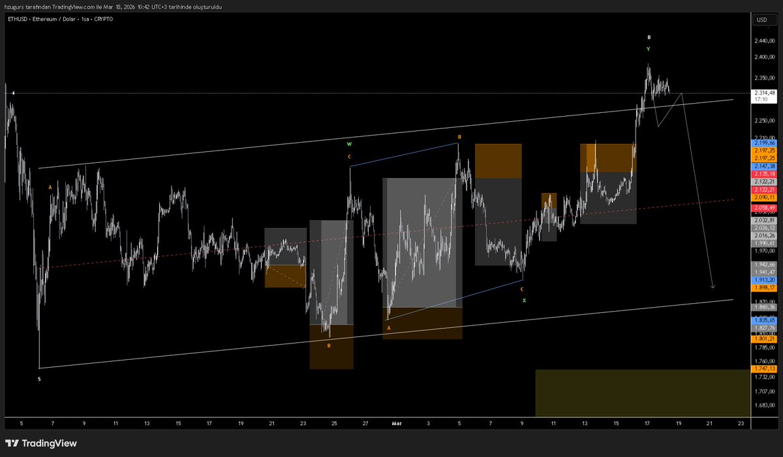Select the blue 1.913,20 price label
Image resolution: width=783 pixels, height=457 pixels.
(x=764, y=279)
